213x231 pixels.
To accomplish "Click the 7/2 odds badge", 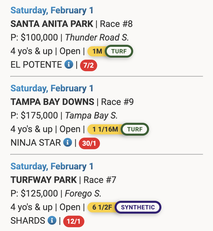I will tap(88, 66).
